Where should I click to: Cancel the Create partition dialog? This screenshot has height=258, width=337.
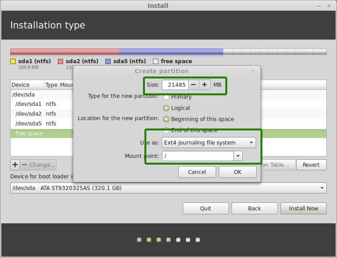tap(197, 172)
